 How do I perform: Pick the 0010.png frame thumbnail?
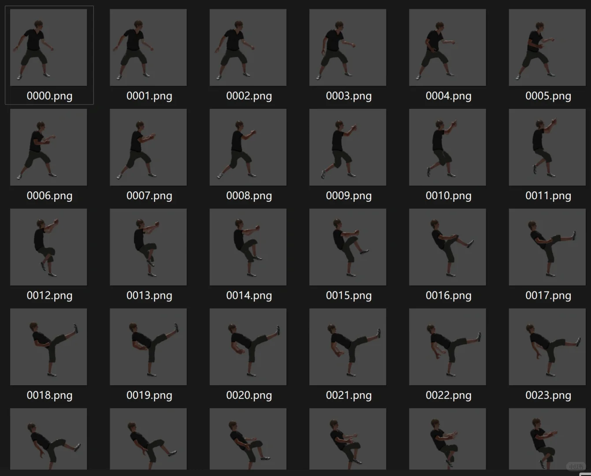click(447, 147)
